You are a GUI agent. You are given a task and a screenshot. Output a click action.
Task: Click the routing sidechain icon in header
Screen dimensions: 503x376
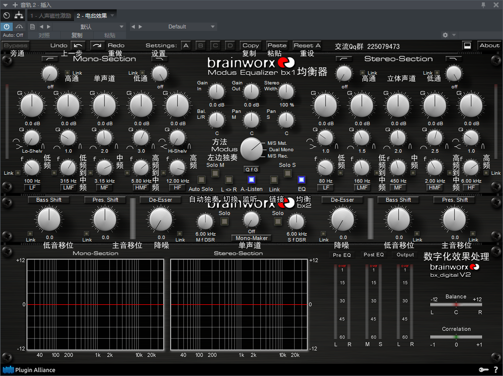[x=19, y=15]
